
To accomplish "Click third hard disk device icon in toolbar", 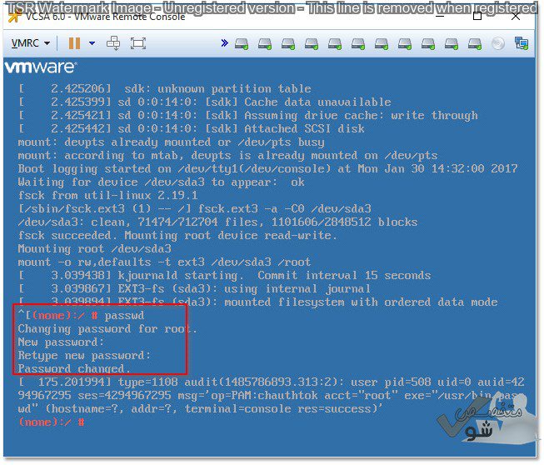I will [x=288, y=43].
